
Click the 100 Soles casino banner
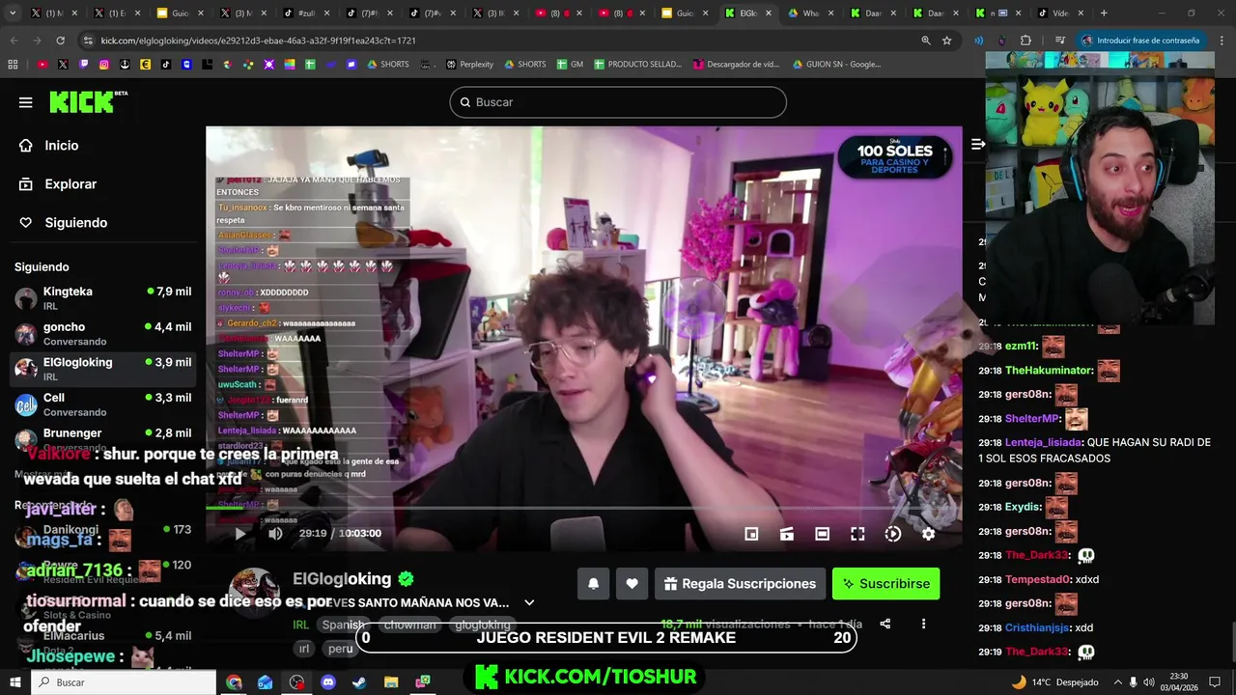point(895,157)
